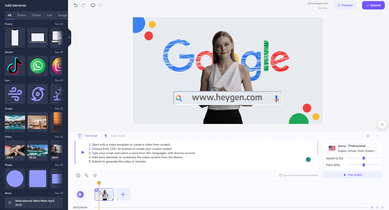See all Video elements

pyautogui.click(x=59, y=137)
